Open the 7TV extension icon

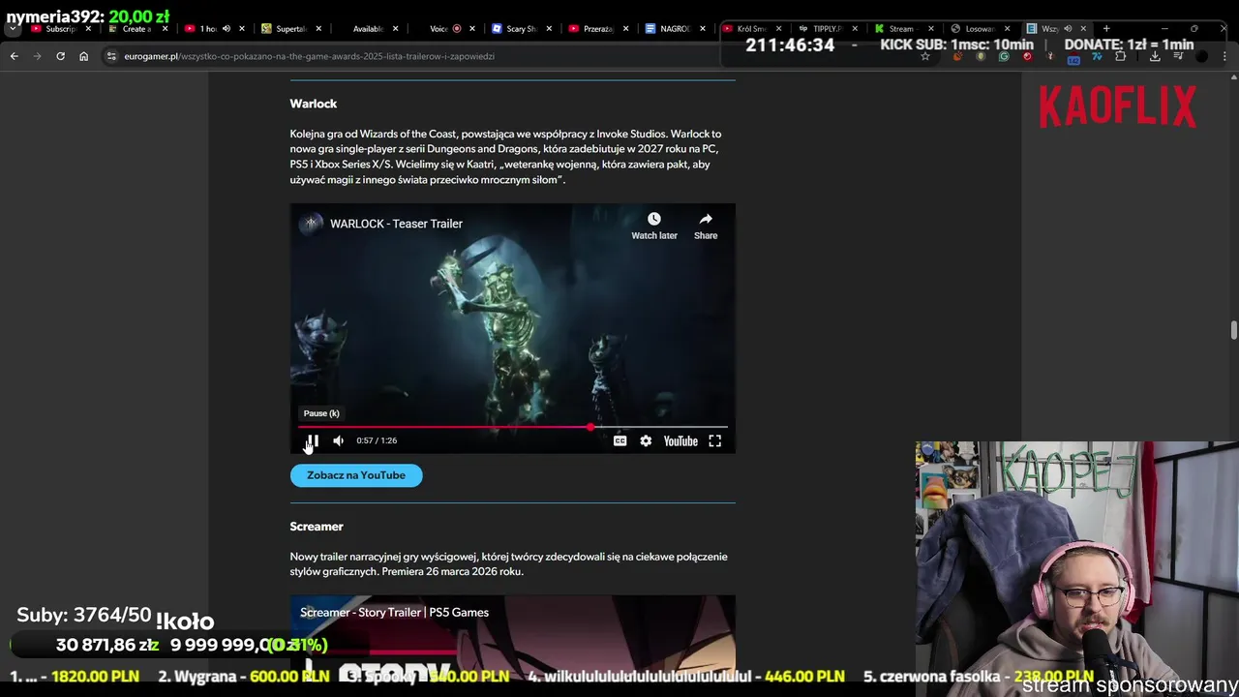point(1097,56)
